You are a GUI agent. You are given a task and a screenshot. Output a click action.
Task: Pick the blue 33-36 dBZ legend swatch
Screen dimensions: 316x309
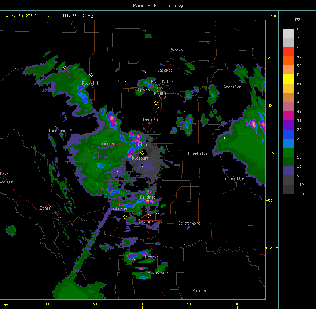point(288,134)
